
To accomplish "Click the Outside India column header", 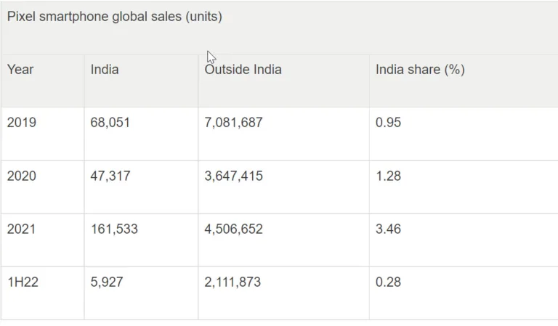I will (x=243, y=69).
